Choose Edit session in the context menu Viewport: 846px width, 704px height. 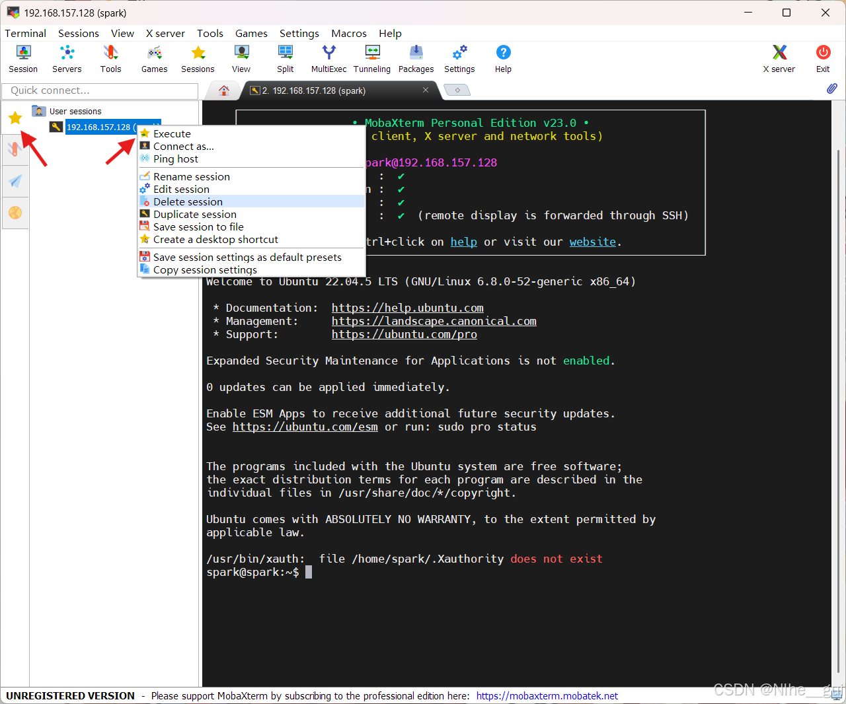pos(251,189)
